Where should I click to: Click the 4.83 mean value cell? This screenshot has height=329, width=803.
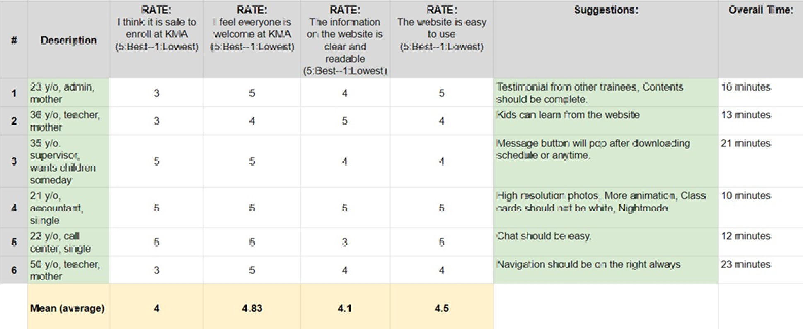pos(252,308)
